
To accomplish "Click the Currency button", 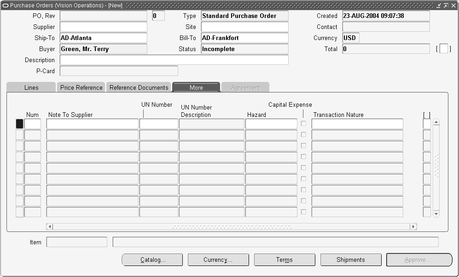I will click(x=218, y=260).
